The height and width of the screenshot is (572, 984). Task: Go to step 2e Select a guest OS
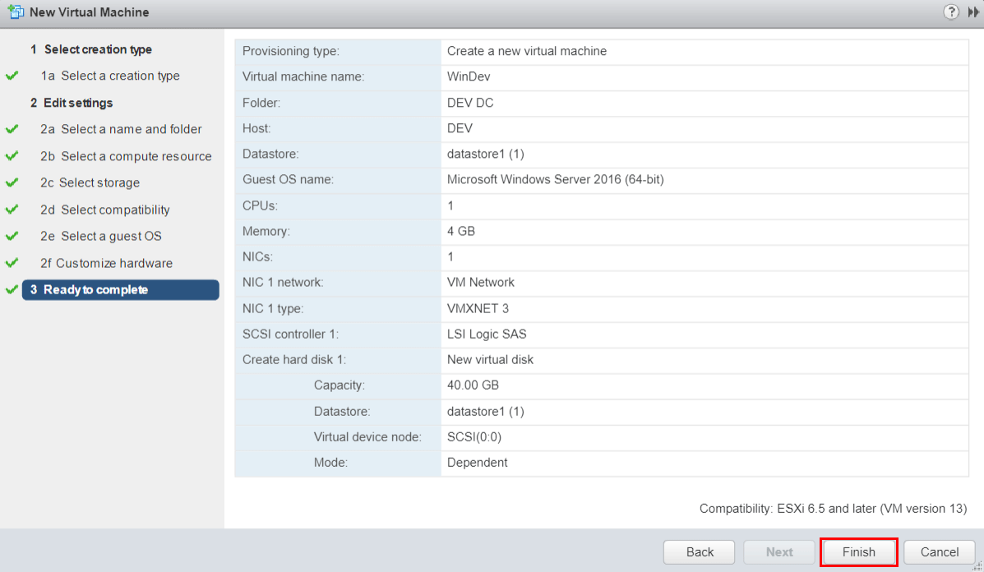pyautogui.click(x=101, y=237)
